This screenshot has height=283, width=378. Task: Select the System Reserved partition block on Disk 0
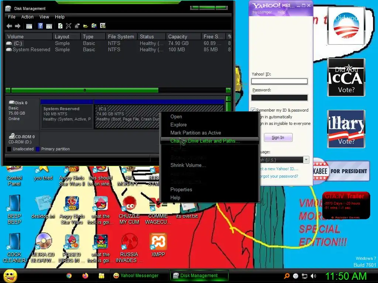67,117
